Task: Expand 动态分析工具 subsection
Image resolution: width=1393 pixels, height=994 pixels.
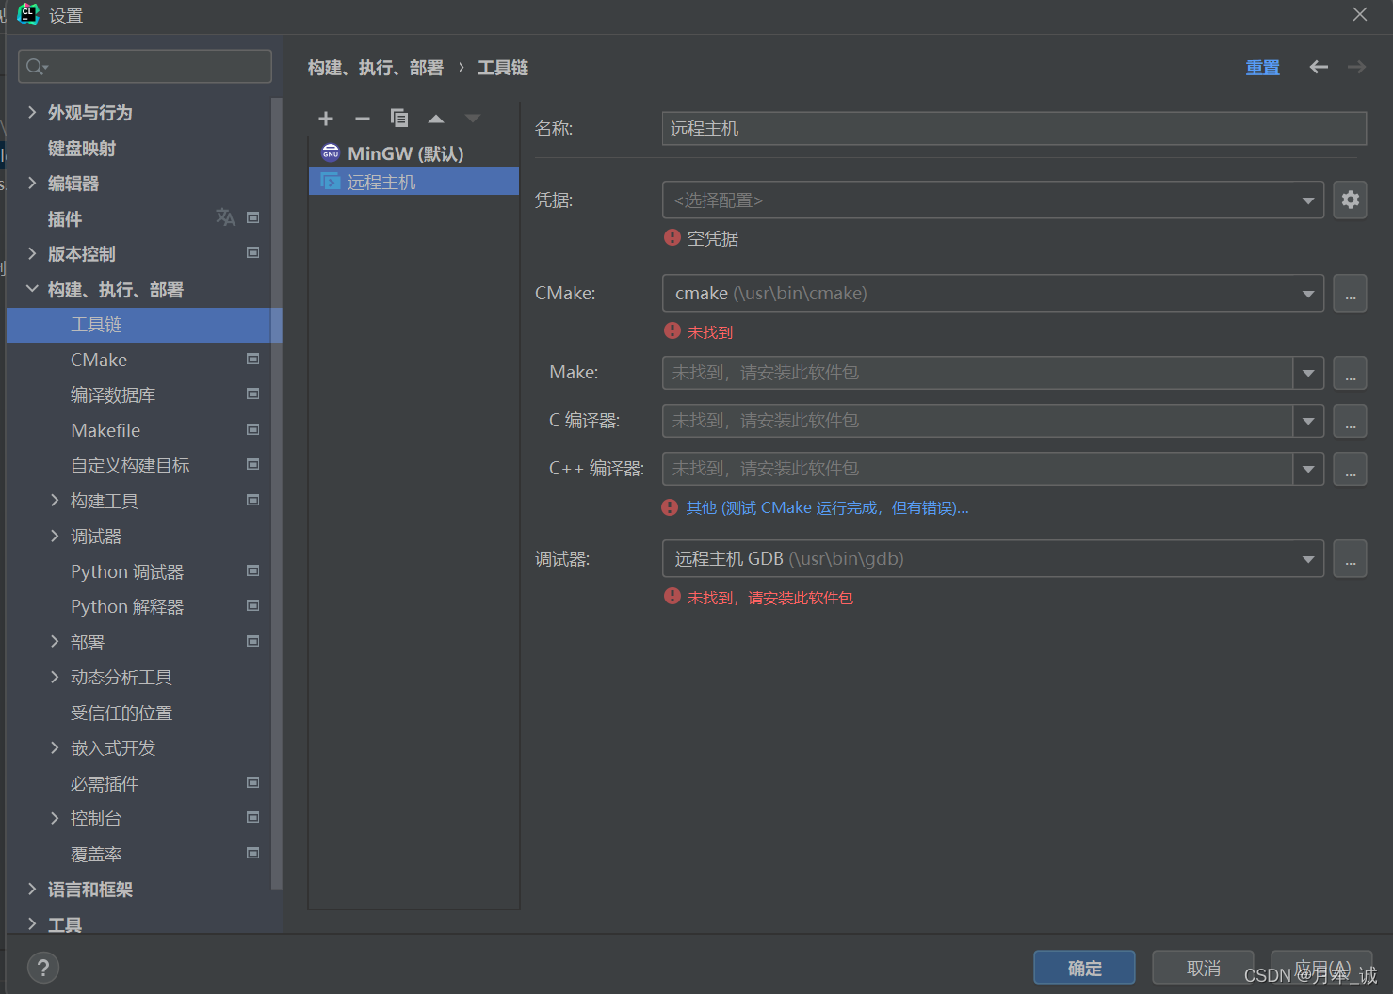Action: pos(55,677)
